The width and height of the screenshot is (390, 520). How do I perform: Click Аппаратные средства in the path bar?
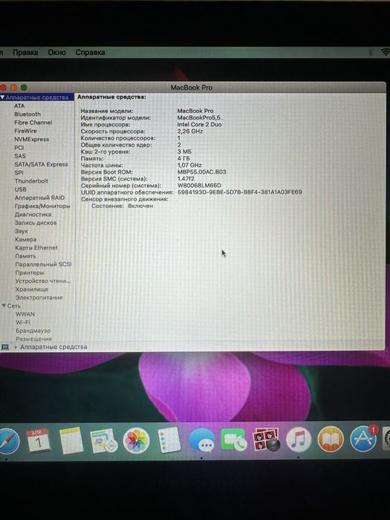tap(53, 347)
